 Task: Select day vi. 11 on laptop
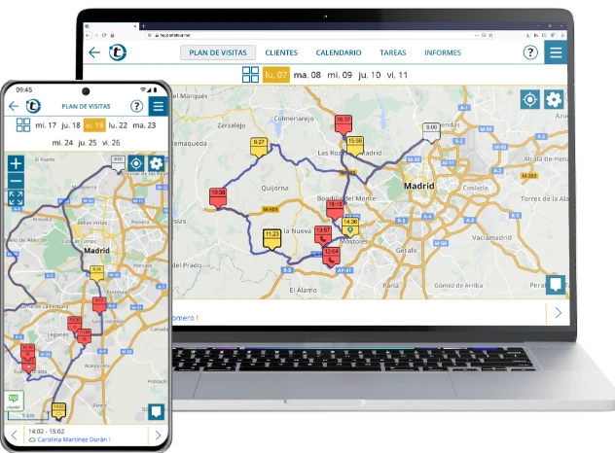click(397, 75)
